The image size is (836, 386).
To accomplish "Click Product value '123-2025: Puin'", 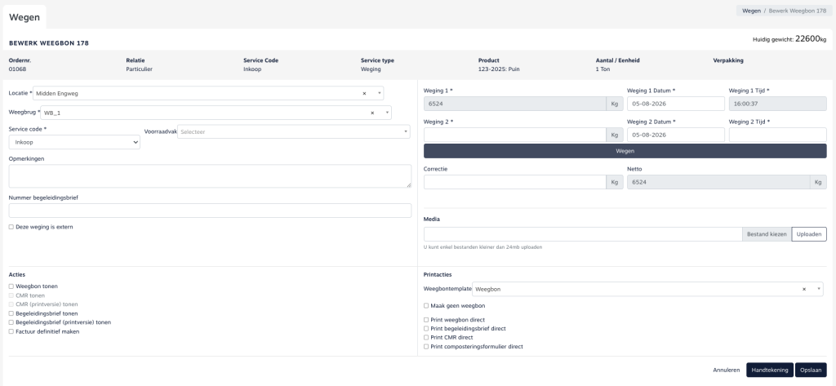I will coord(498,69).
